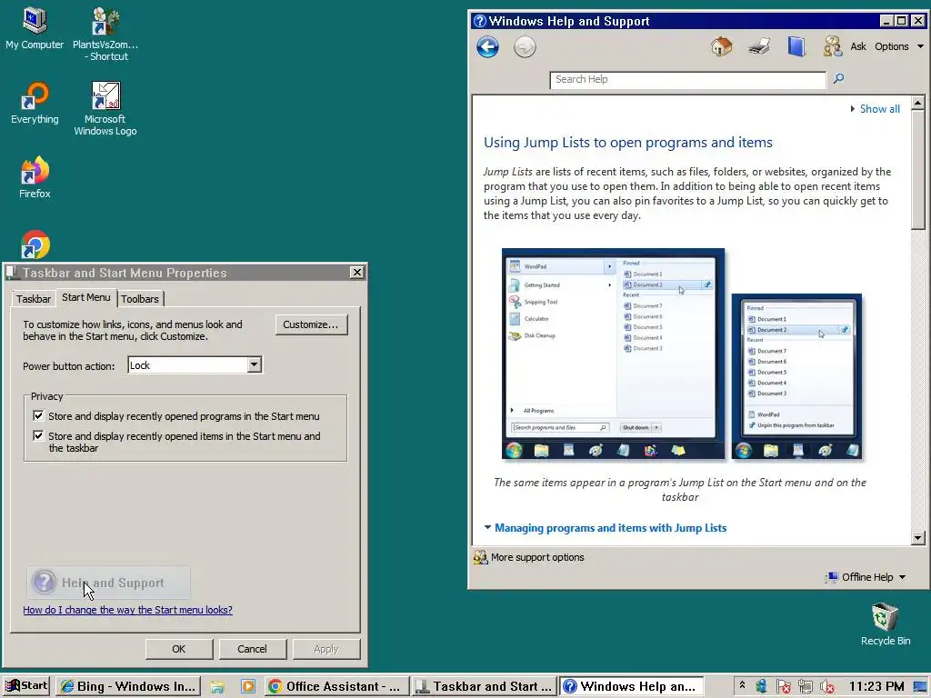
Task: Open the Start button
Action: click(x=26, y=686)
